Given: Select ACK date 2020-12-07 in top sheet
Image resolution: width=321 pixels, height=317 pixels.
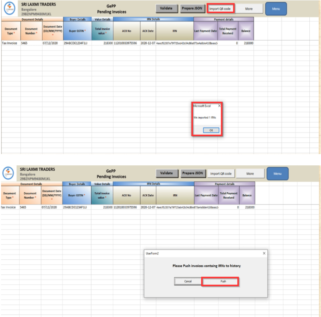Looking at the screenshot, I should (x=148, y=43).
